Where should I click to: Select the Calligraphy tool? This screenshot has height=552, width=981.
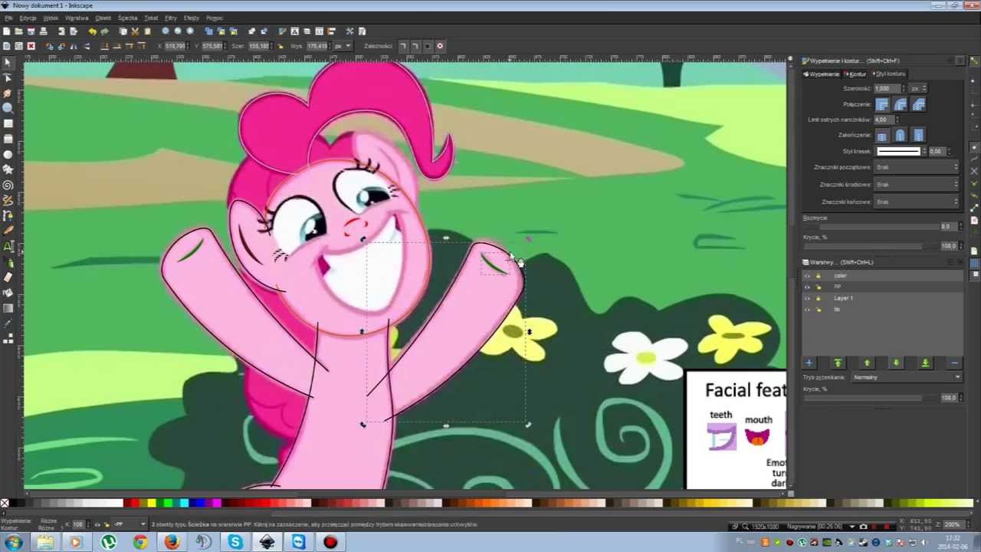[8, 231]
